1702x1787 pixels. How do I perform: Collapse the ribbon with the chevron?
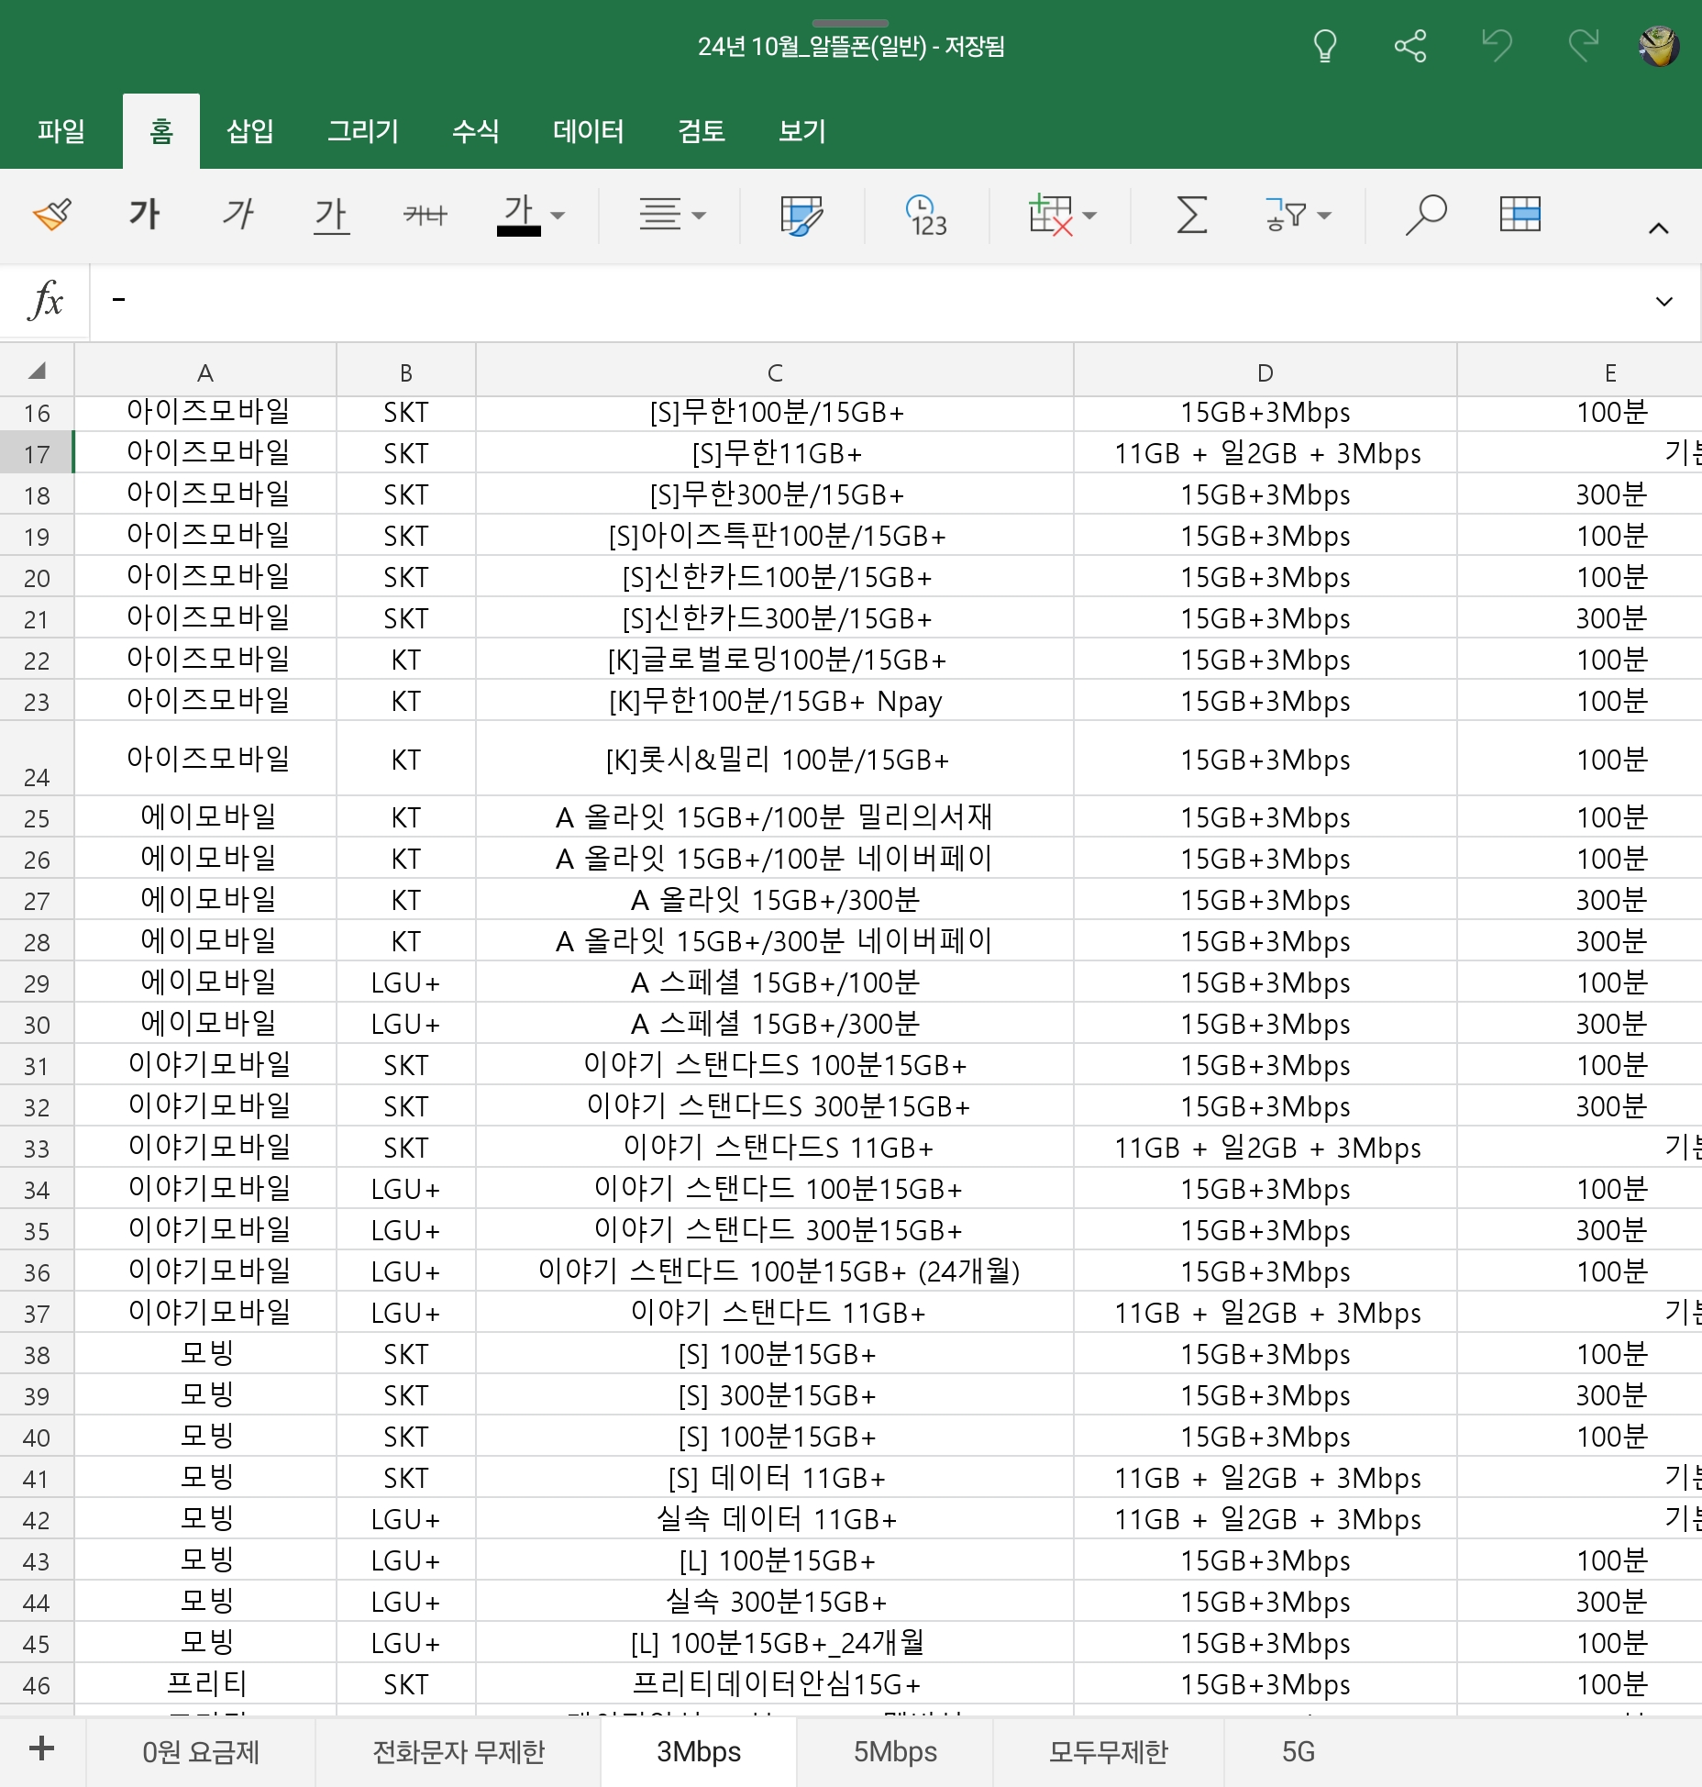coord(1658,228)
